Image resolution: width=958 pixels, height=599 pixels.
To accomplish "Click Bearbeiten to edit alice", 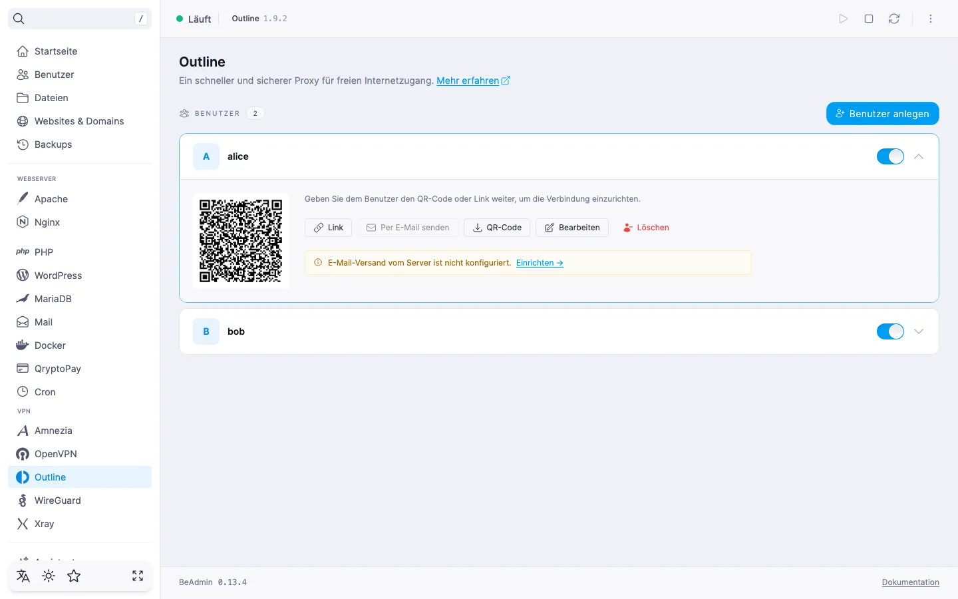I will (x=572, y=228).
